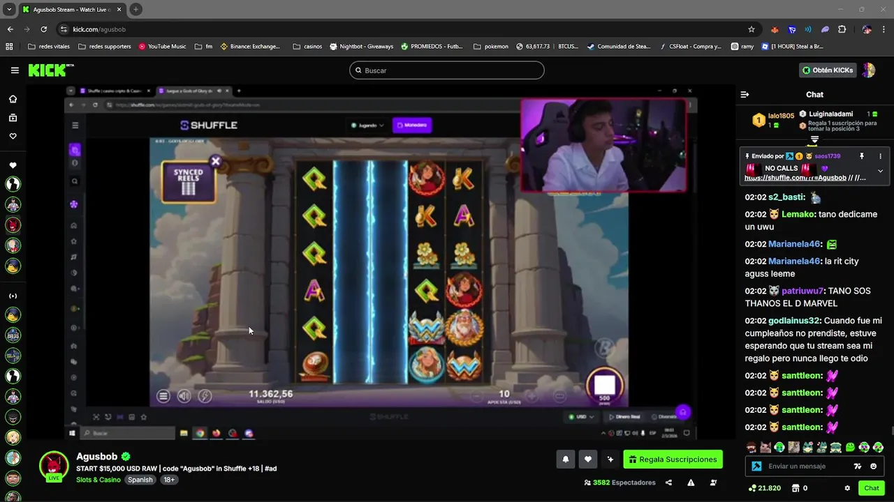Image resolution: width=894 pixels, height=502 pixels.
Task: Click the moderator hammer icon in chat input
Action: (756, 466)
